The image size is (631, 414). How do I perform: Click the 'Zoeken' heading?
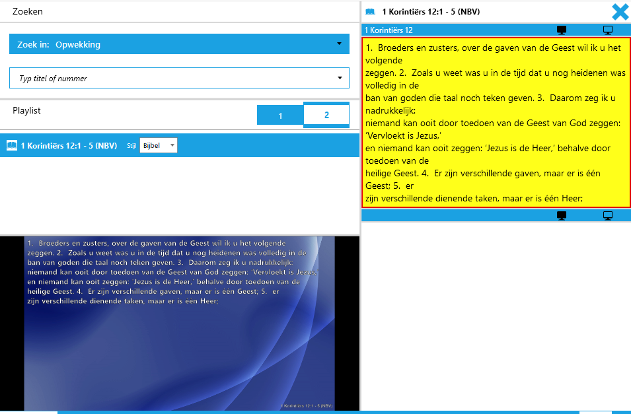[x=27, y=11]
